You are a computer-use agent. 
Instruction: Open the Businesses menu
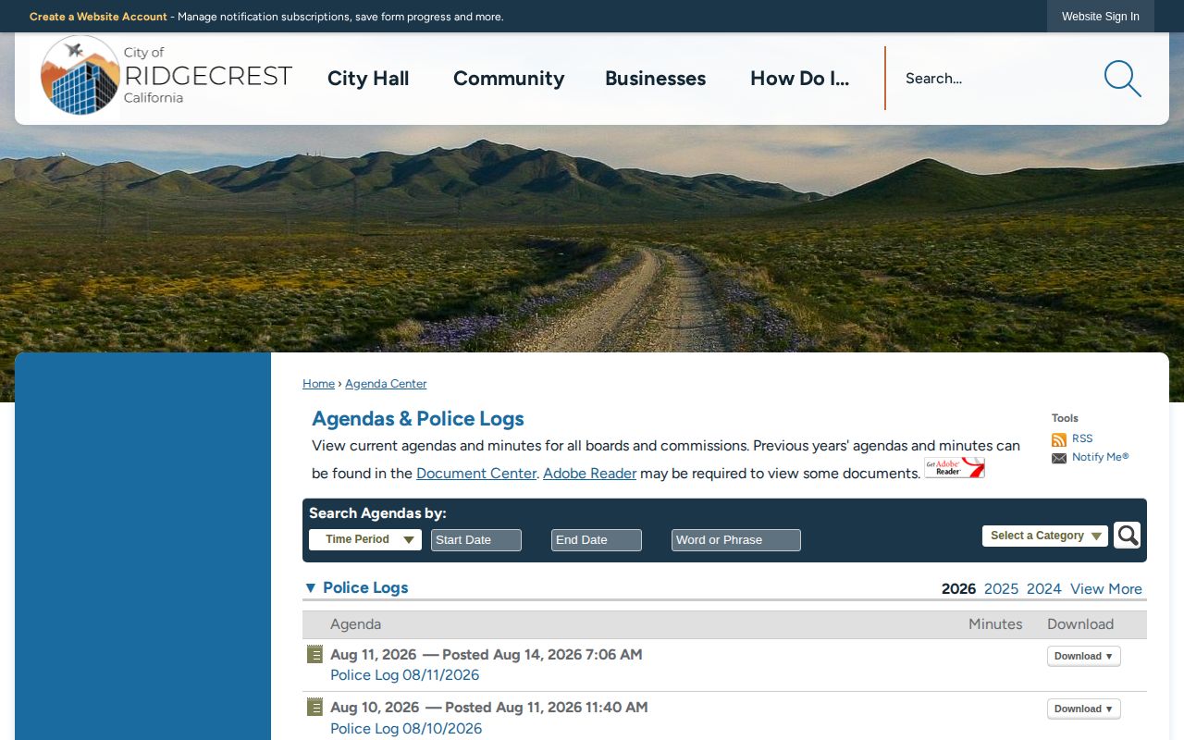(655, 79)
